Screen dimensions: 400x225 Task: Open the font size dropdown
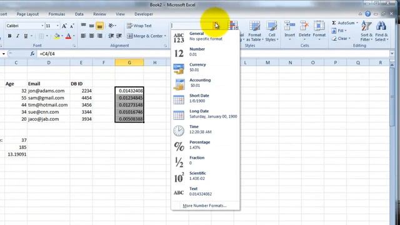click(x=57, y=26)
